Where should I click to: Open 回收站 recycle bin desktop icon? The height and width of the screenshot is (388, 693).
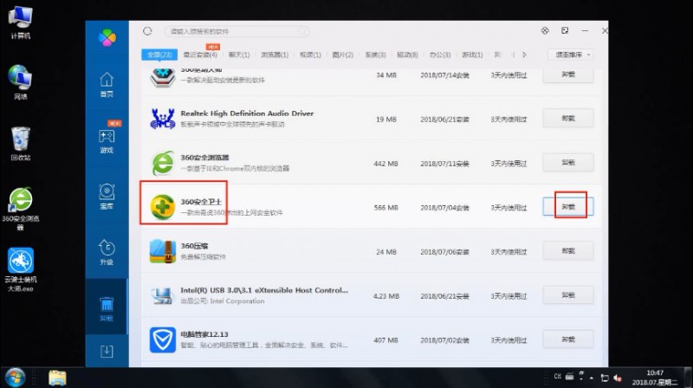pyautogui.click(x=20, y=143)
